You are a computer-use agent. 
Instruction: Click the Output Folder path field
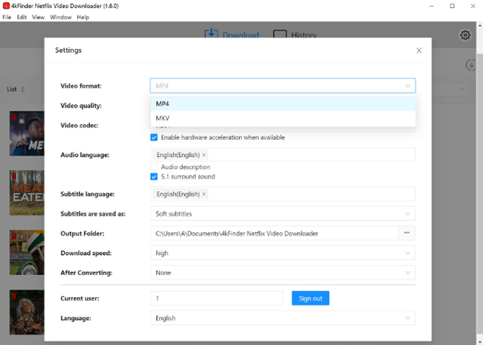(274, 233)
